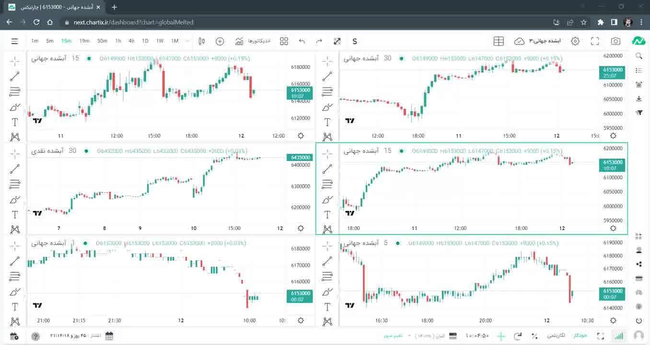
Task: Click the تغییر سرور change server link
Action: point(393,336)
